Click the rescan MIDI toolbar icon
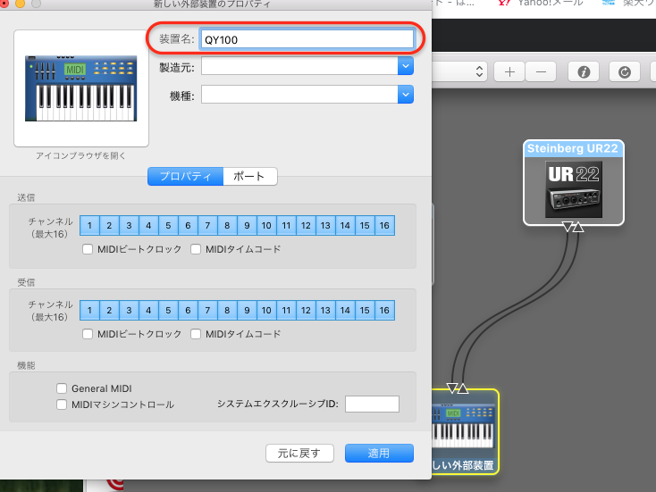 coord(625,72)
